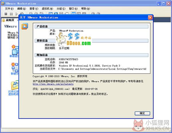Click VMware Workstation title bar app icon
Screen dimensions: 172x133
[3, 3]
